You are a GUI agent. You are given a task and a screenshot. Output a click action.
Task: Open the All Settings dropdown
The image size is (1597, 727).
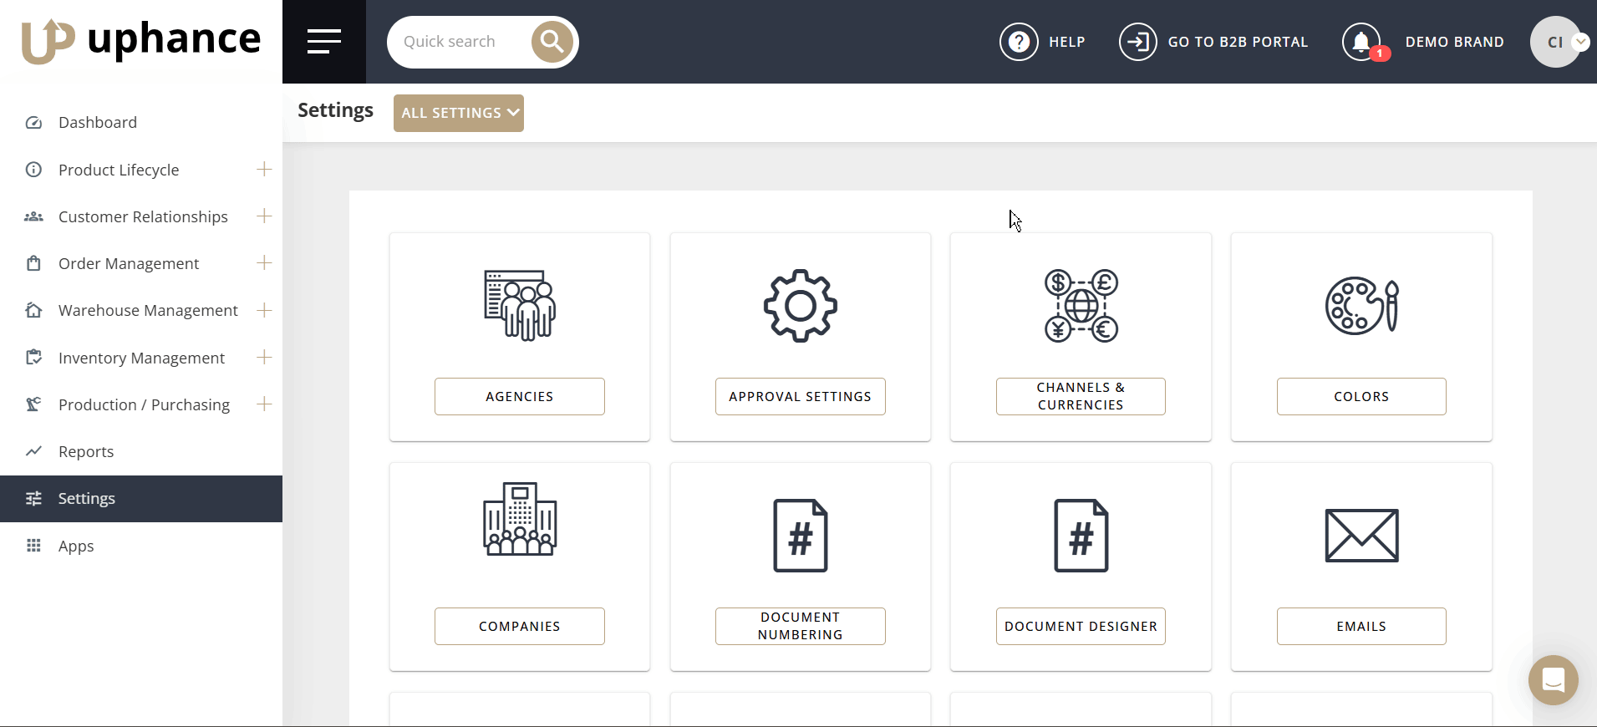[x=459, y=113]
